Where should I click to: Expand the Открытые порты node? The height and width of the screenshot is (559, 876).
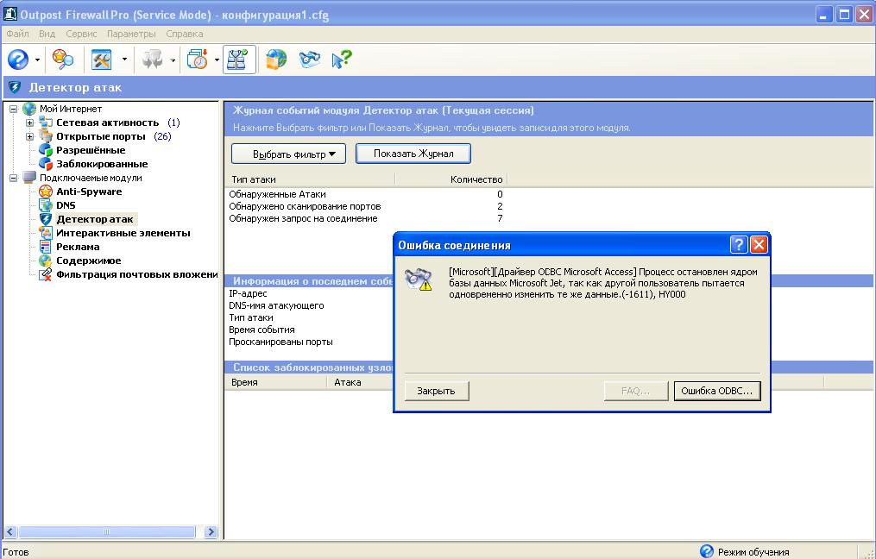29,137
